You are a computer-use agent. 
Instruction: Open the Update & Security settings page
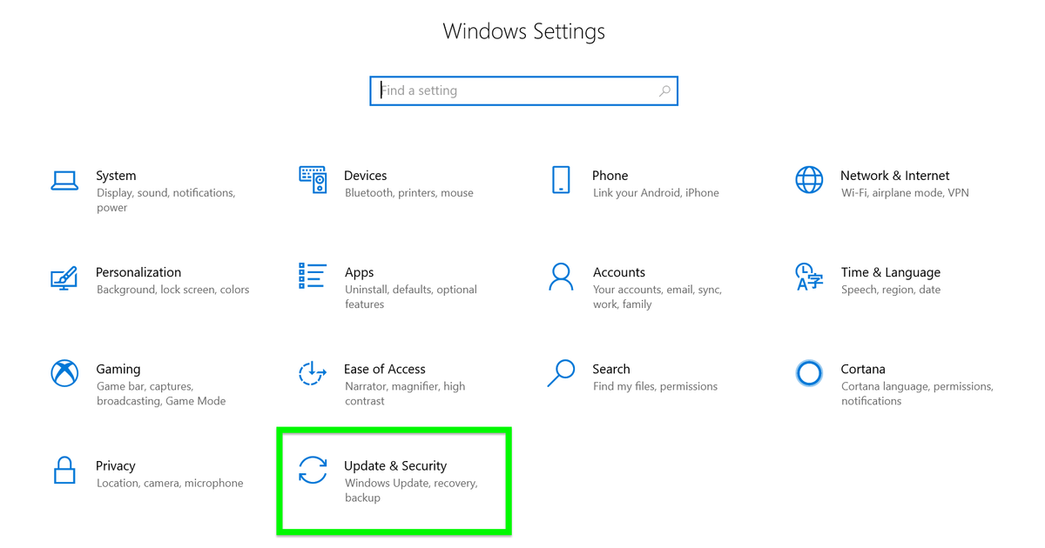pos(394,480)
